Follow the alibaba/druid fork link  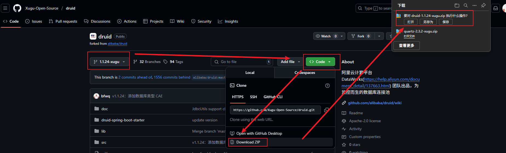(117, 44)
